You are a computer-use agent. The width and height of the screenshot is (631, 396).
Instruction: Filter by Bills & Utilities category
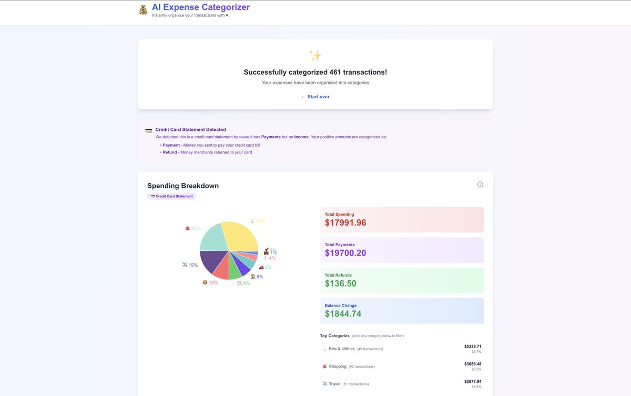pyautogui.click(x=402, y=349)
